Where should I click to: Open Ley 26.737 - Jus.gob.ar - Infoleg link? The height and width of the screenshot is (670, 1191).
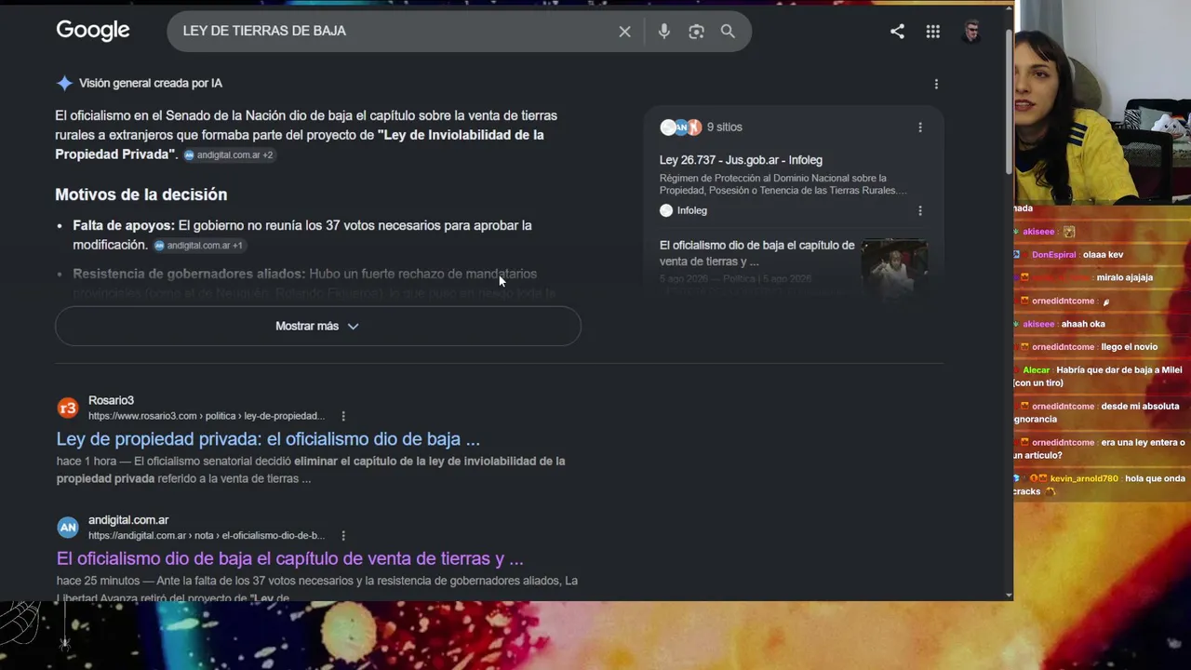741,160
